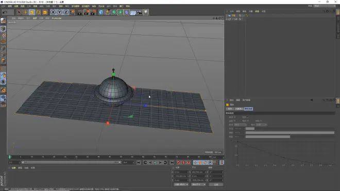Open the Spline pen tool icon
This screenshot has width=340, height=191.
[x=108, y=12]
